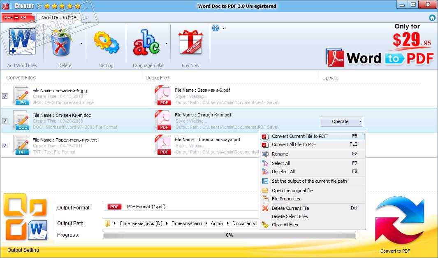Click the Language / Skin abc icon
438x258 pixels.
point(146,42)
